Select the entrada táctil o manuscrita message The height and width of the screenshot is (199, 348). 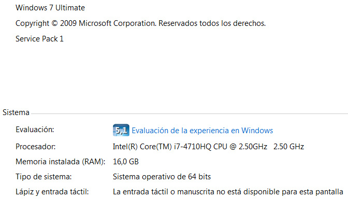click(228, 192)
